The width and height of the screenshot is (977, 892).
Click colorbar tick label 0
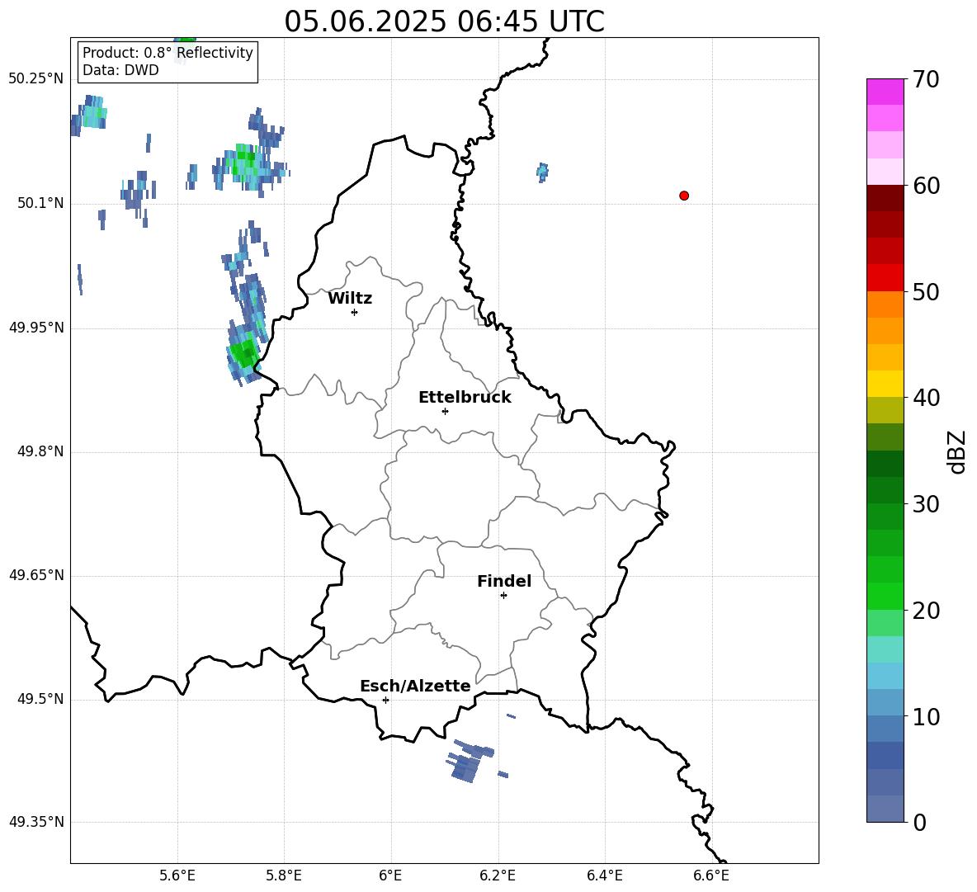click(x=920, y=823)
